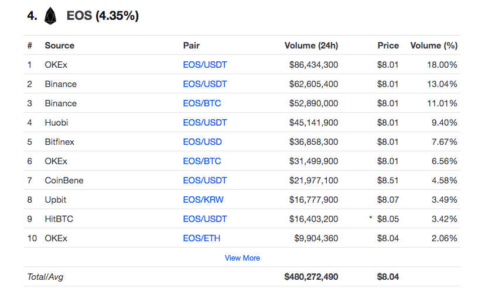Open Binance EOS/USDT pair link

[205, 84]
